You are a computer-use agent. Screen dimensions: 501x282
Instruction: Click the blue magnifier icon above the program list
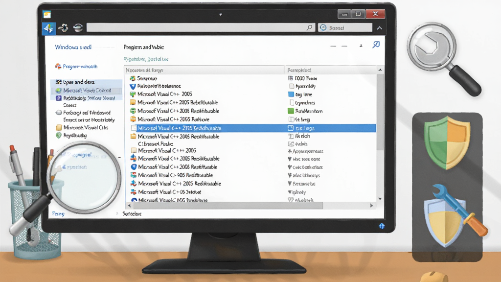pos(376,45)
